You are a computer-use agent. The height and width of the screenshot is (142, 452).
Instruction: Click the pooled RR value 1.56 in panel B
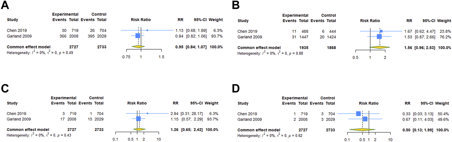408,48
